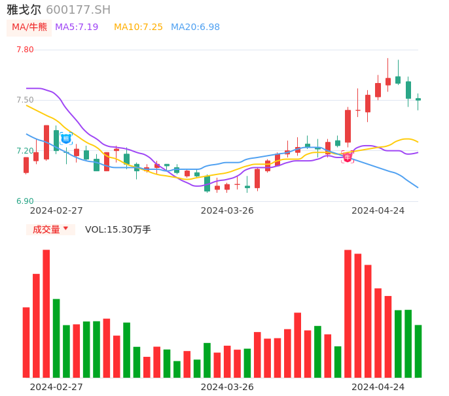Click the tallest red volume bar in April
Screen dimensions: 449x396
(x=348, y=314)
